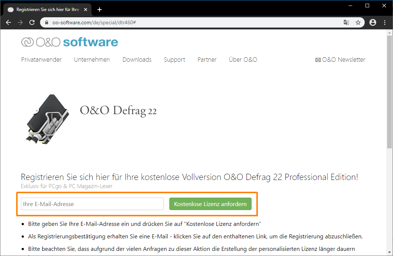Viewport: 393px width, 256px height.
Task: Click the scrollbar up arrow
Action: (x=389, y=33)
